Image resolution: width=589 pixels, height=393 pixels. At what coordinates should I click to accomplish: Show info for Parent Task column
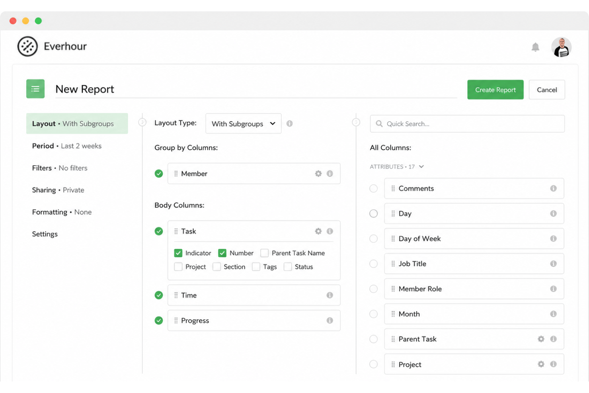[553, 339]
